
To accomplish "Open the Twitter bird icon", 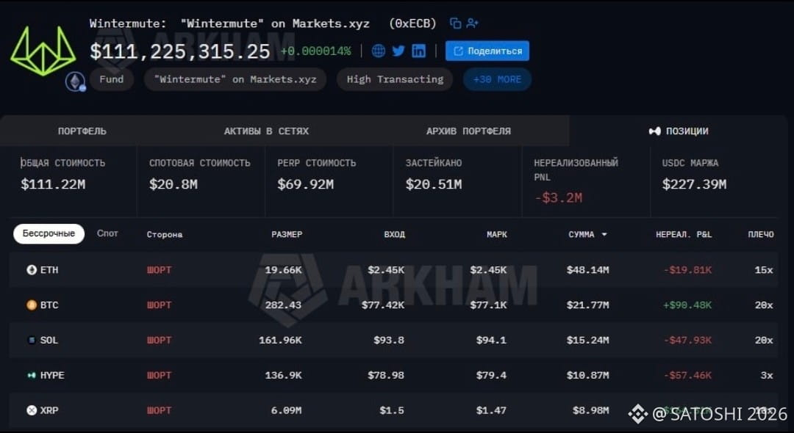I will [x=398, y=51].
